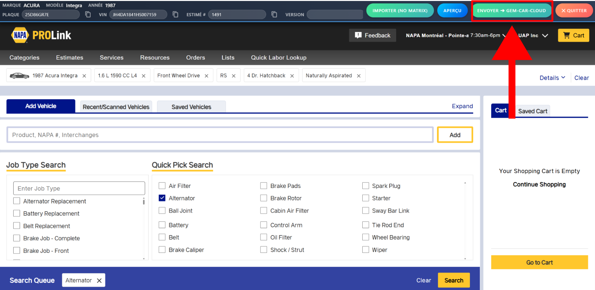Screen dimensions: 595x290
Task: Click the Quick Pick Search scrollbar
Action: (465, 221)
